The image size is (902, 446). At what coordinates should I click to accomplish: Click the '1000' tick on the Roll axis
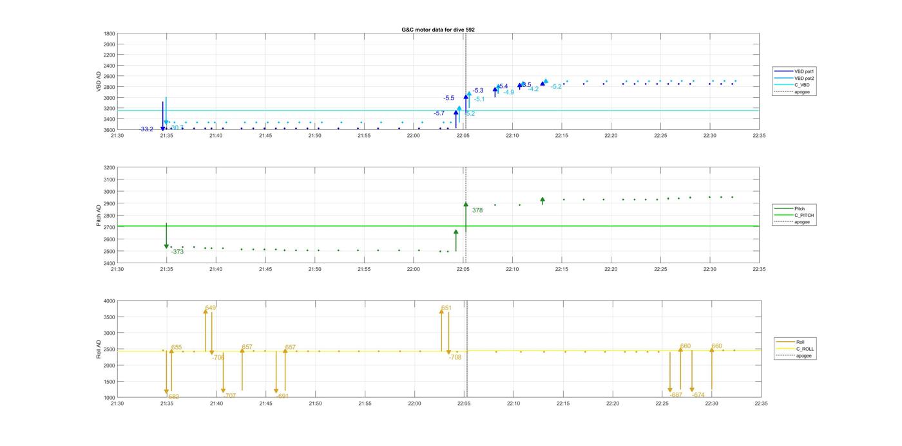pos(110,398)
